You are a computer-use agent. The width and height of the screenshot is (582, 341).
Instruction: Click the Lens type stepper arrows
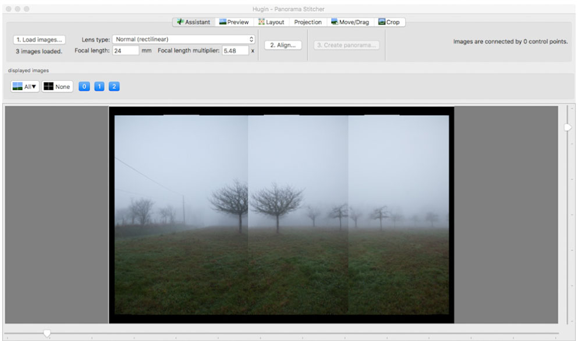251,39
